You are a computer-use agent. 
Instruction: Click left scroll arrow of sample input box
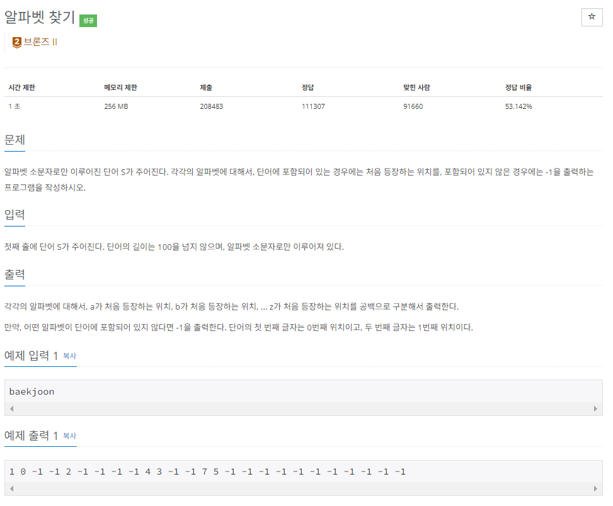pos(12,409)
